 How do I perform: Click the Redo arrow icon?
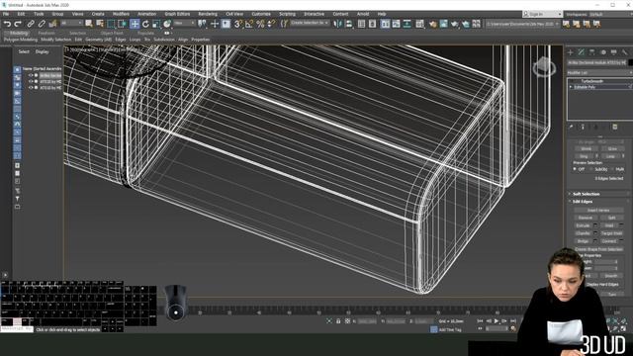click(18, 24)
